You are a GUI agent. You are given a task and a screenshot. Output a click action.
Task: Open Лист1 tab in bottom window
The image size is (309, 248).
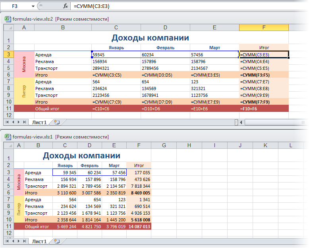click(x=39, y=241)
